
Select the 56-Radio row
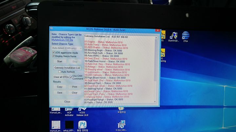pos(98,102)
